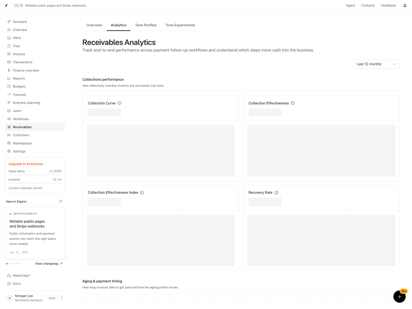The width and height of the screenshot is (412, 309).
Task: Open Marketplace in the sidebar
Action: (35, 143)
